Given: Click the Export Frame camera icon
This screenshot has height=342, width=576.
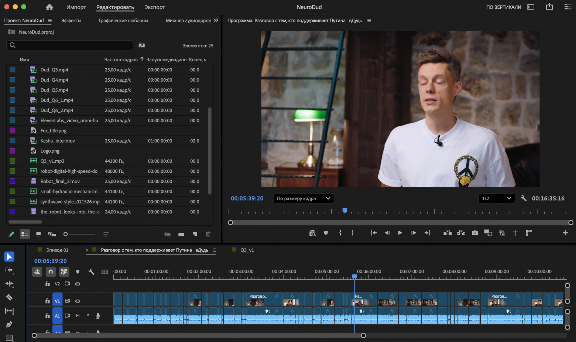Looking at the screenshot, I should pyautogui.click(x=475, y=233).
